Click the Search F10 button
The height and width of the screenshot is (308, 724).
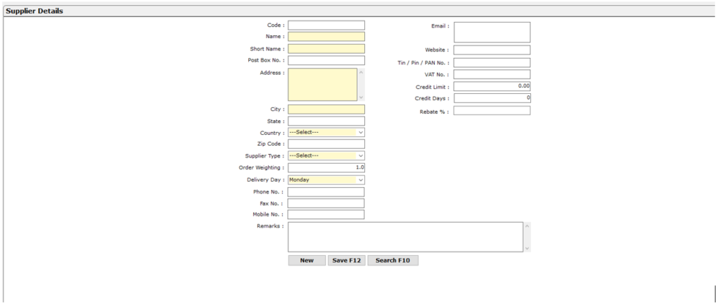click(392, 261)
